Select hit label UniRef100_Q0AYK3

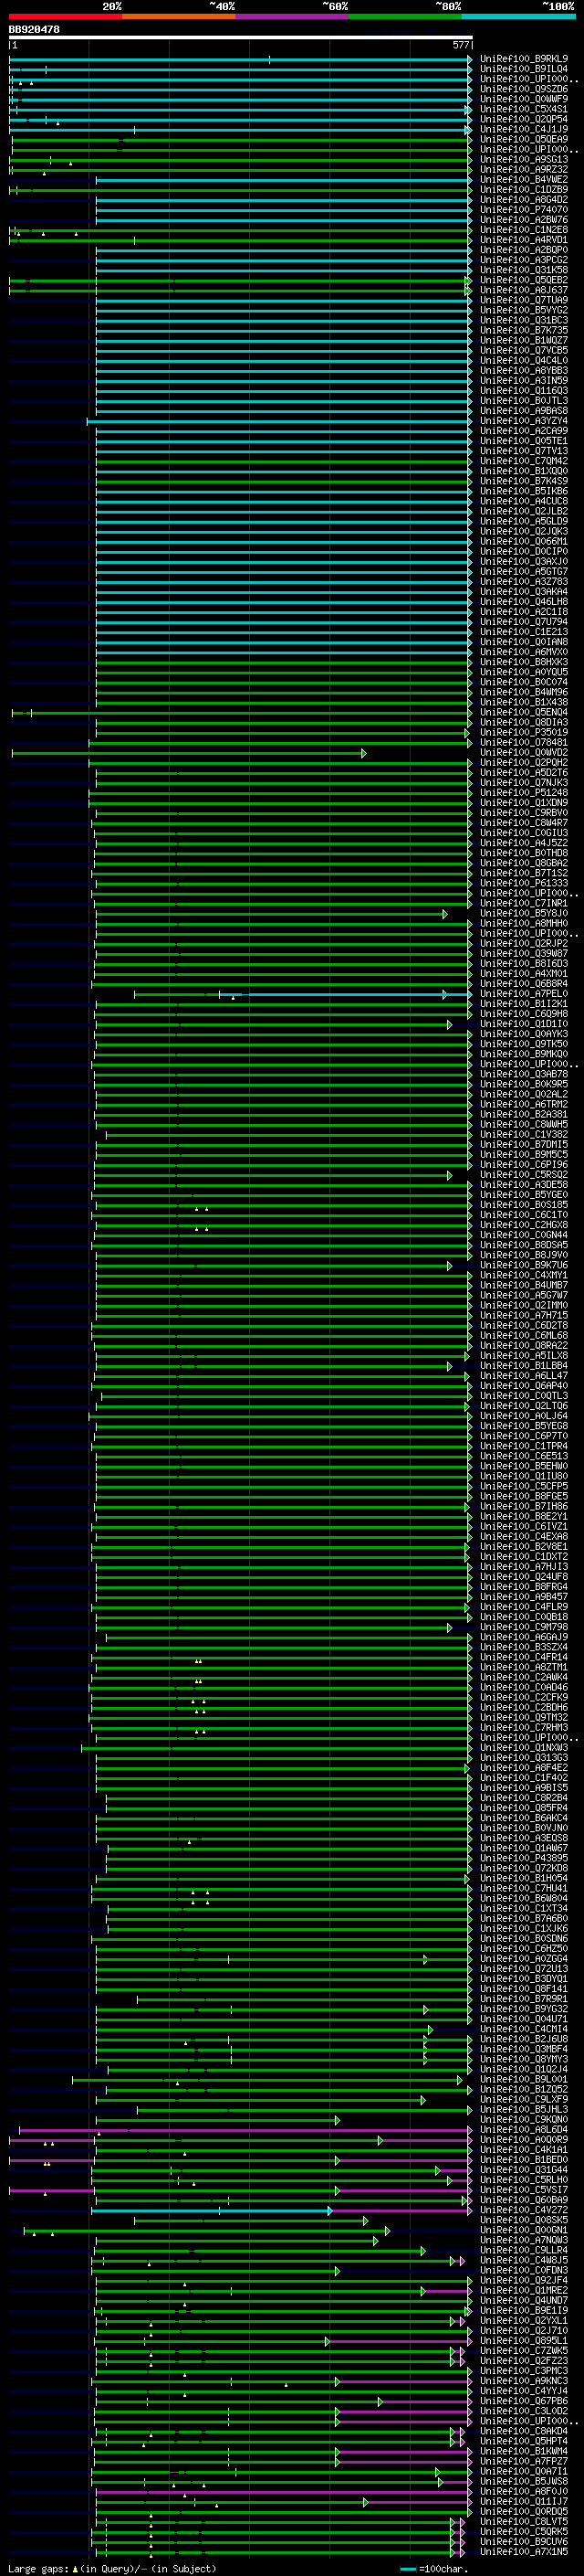tap(524, 1034)
